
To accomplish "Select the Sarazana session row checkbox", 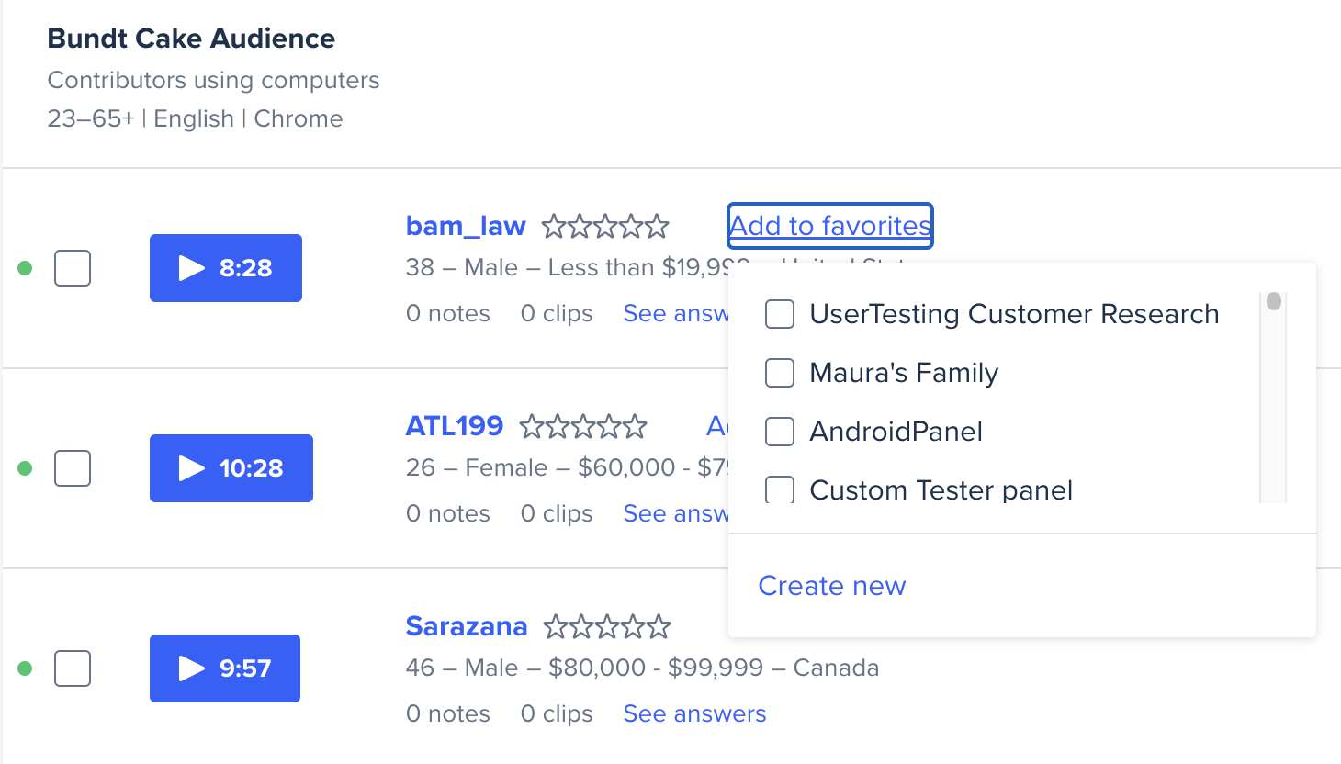I will [x=73, y=668].
